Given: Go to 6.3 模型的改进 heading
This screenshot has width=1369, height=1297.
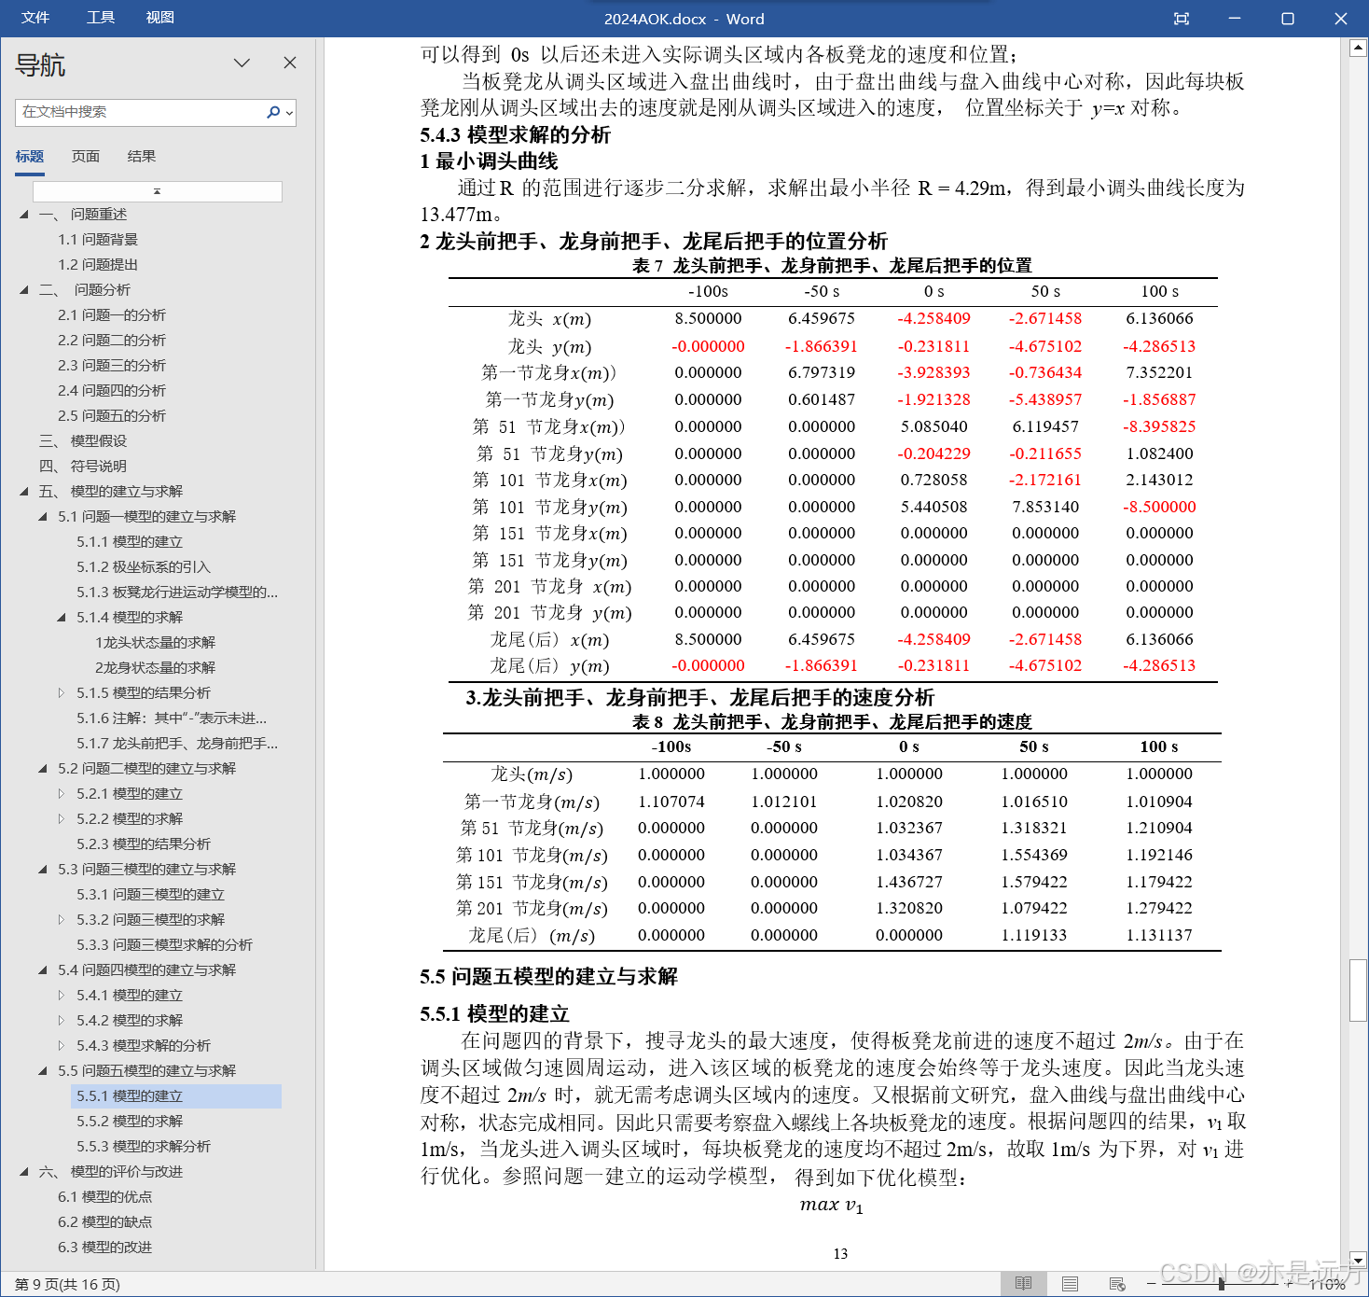Looking at the screenshot, I should point(104,1248).
